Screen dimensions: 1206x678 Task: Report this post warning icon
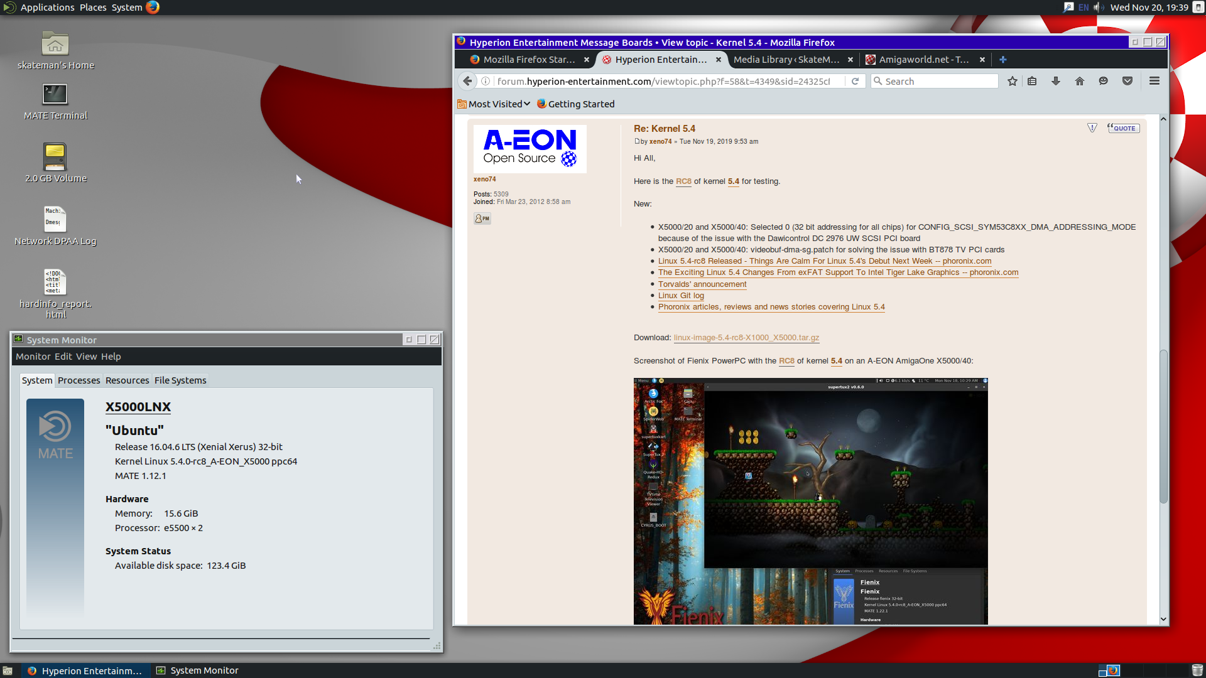coord(1092,128)
